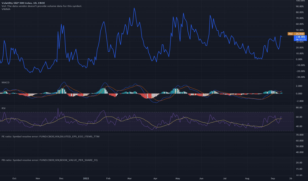This screenshot has width=308, height=181.
Task: Click the May label on time axis
Action: pyautogui.click(x=177, y=178)
